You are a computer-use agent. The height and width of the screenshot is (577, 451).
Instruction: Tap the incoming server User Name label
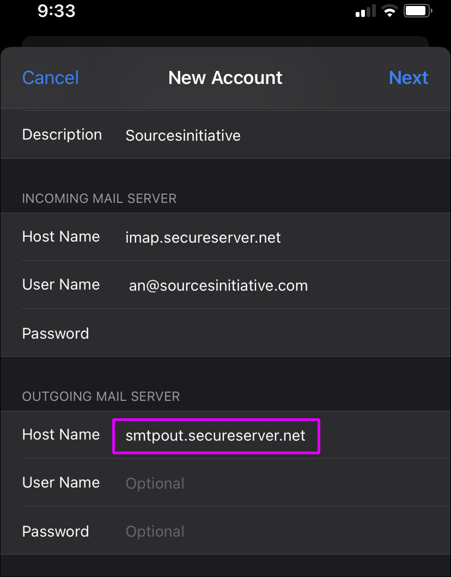pyautogui.click(x=61, y=285)
